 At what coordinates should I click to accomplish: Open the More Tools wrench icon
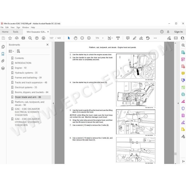click(x=183, y=137)
